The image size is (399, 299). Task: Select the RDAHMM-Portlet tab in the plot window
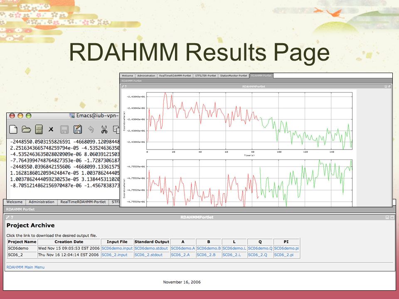pyautogui.click(x=261, y=76)
